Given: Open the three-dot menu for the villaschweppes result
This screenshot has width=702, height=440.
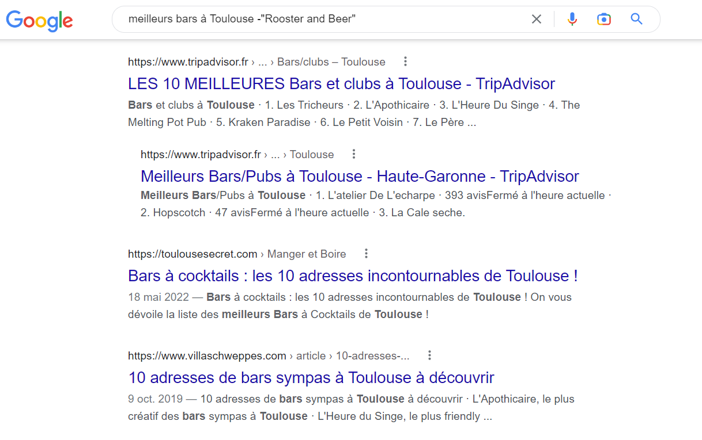Looking at the screenshot, I should pyautogui.click(x=429, y=355).
